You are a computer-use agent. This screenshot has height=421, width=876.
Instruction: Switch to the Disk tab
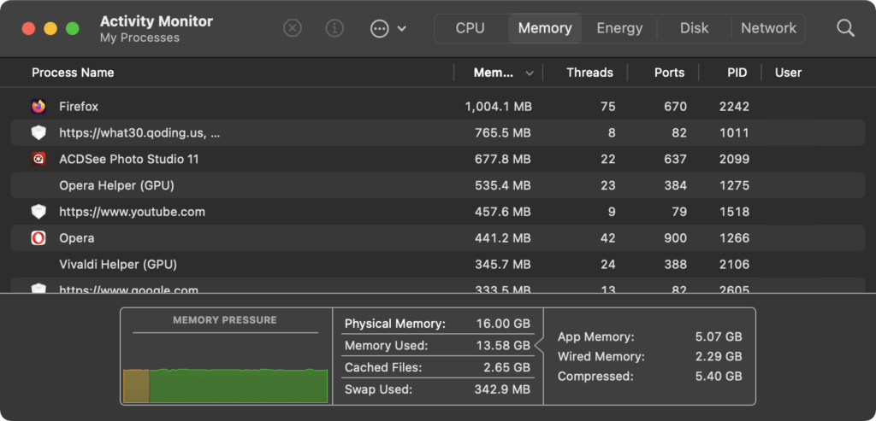(x=695, y=28)
